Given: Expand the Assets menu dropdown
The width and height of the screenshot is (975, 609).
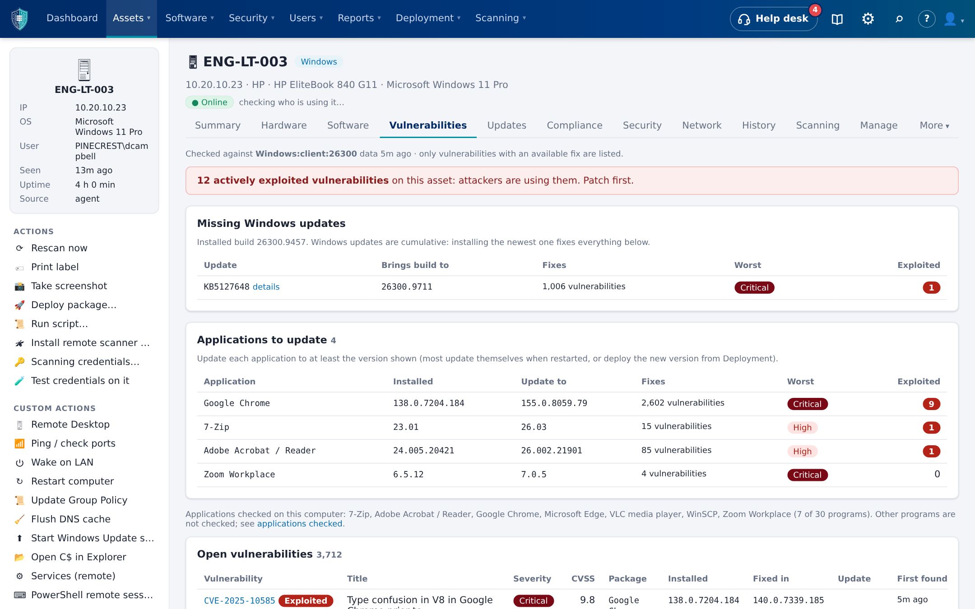Looking at the screenshot, I should pos(131,18).
